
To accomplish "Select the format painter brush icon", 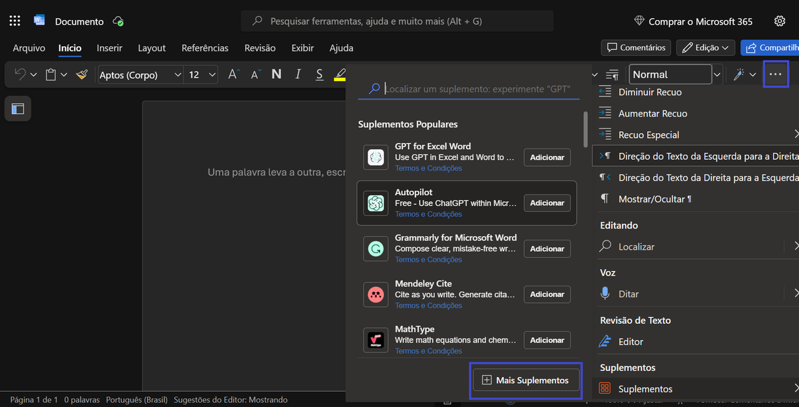I will coord(81,74).
